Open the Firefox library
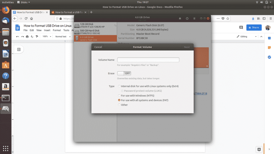Screen dimensions: 274x154 pyautogui.click(x=259, y=18)
